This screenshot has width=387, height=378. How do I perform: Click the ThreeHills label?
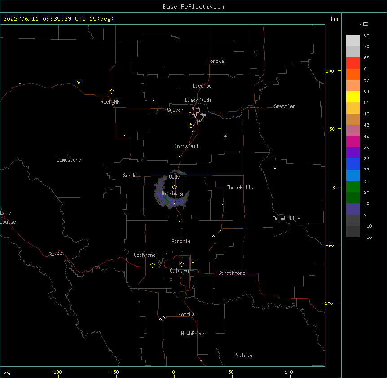(x=240, y=188)
